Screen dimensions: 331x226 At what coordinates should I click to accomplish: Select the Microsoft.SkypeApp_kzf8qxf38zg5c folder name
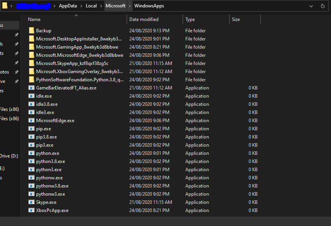[72, 63]
